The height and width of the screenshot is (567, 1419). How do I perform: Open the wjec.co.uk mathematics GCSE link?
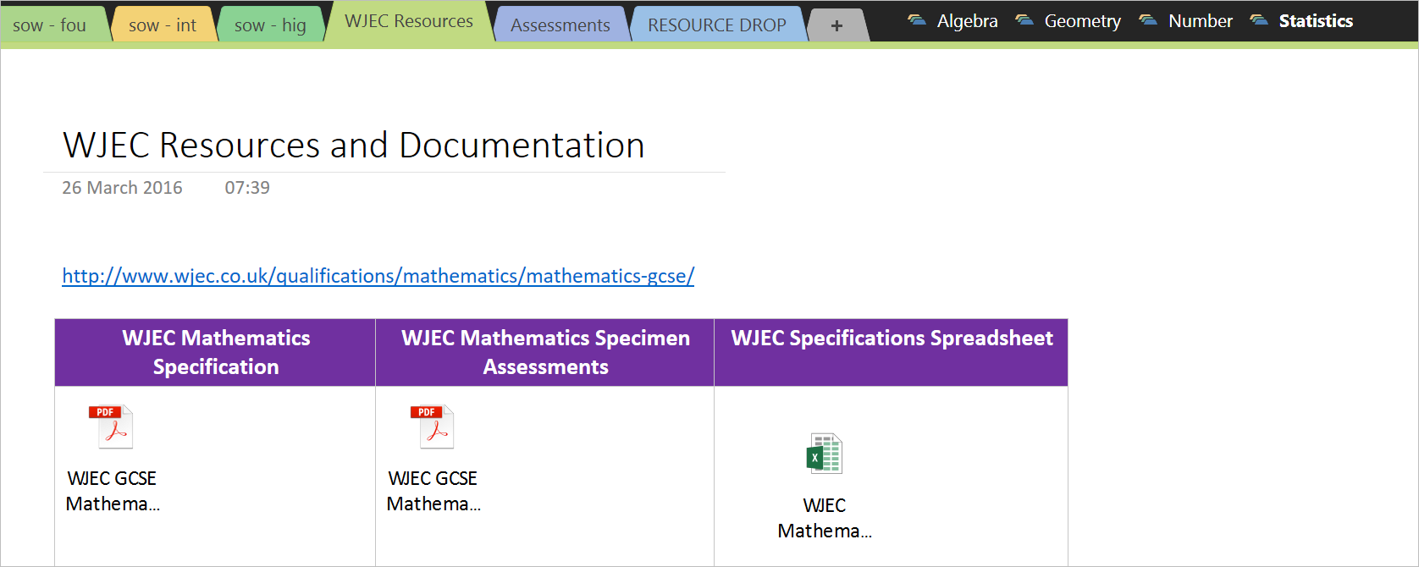click(x=378, y=276)
